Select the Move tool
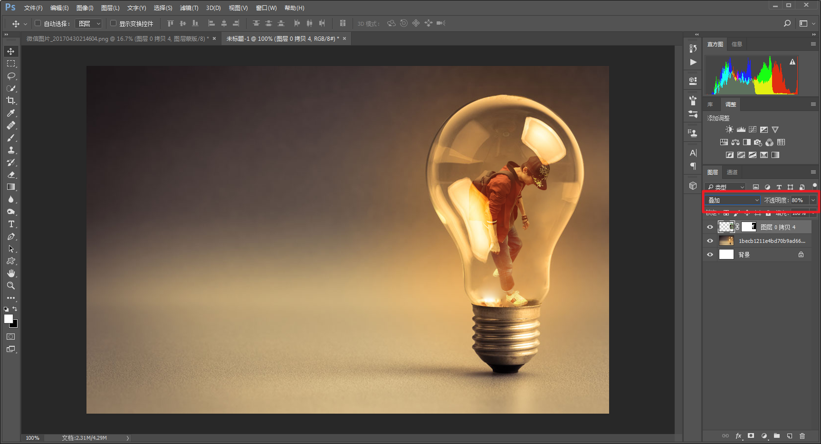This screenshot has height=444, width=821. click(x=11, y=51)
